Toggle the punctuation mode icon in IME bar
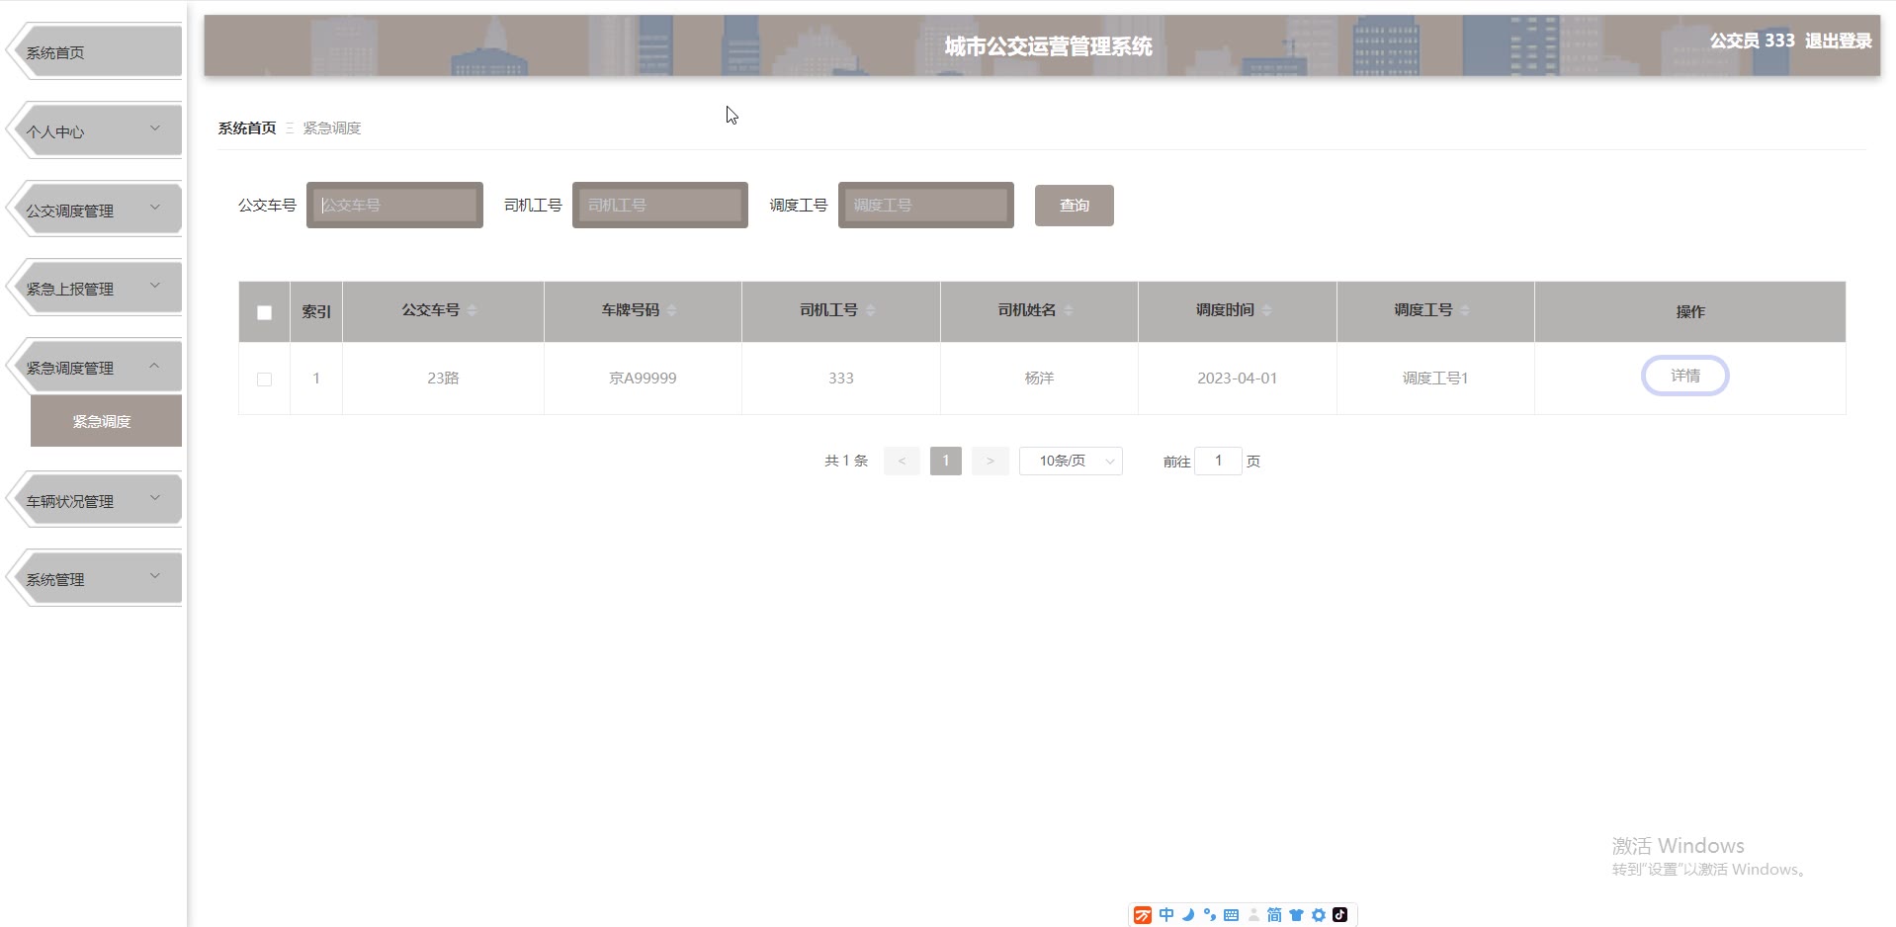Image resolution: width=1896 pixels, height=927 pixels. click(x=1210, y=915)
